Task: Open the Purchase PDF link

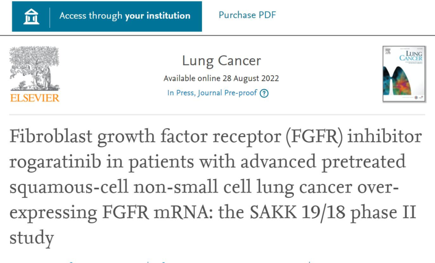Action: (247, 15)
